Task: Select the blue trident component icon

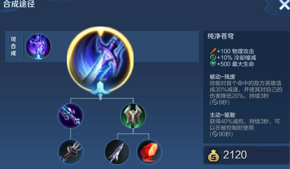Action: 71,116
